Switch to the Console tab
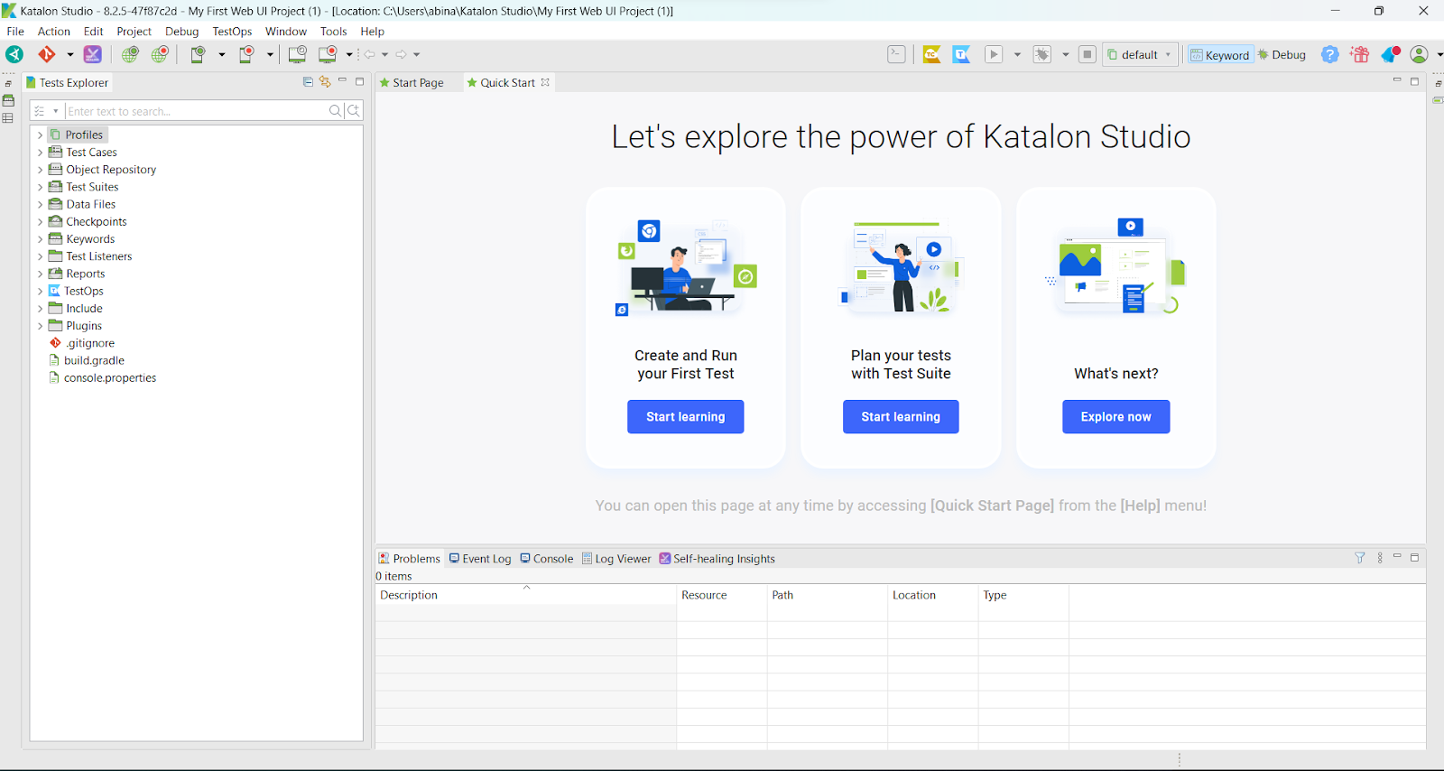This screenshot has width=1444, height=771. coord(547,559)
